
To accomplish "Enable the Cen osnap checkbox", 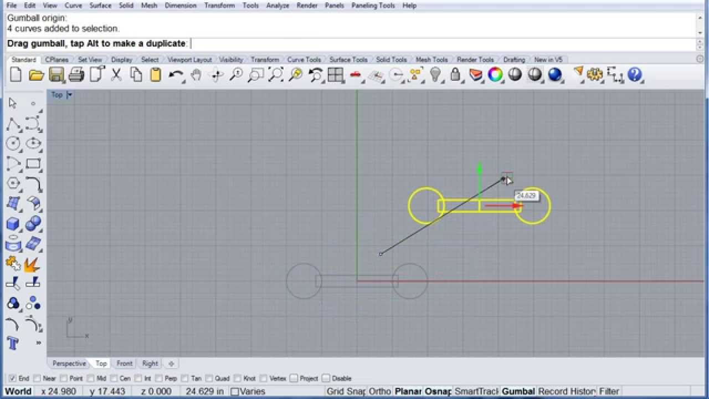I will click(x=114, y=378).
